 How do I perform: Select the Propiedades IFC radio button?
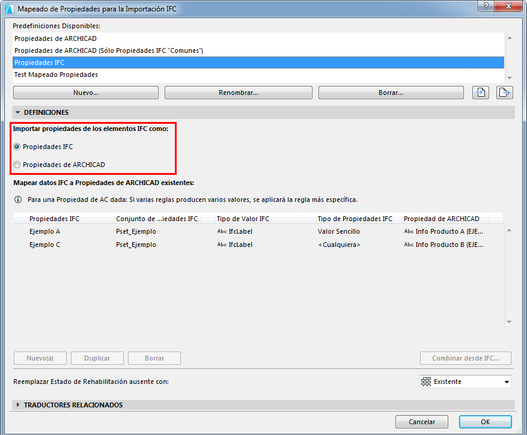point(17,147)
